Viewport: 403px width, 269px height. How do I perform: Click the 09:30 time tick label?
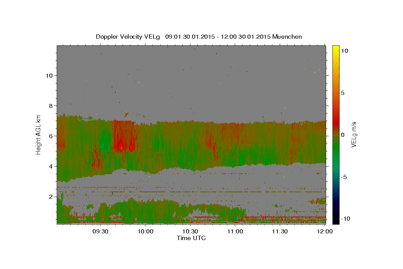tap(100, 232)
